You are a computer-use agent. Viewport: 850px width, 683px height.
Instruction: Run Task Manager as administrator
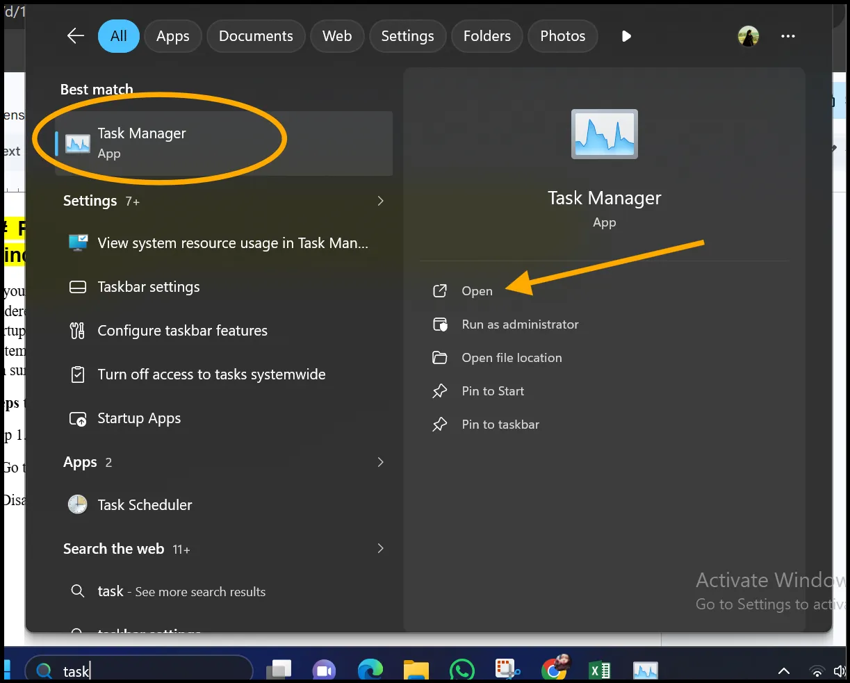pos(519,324)
